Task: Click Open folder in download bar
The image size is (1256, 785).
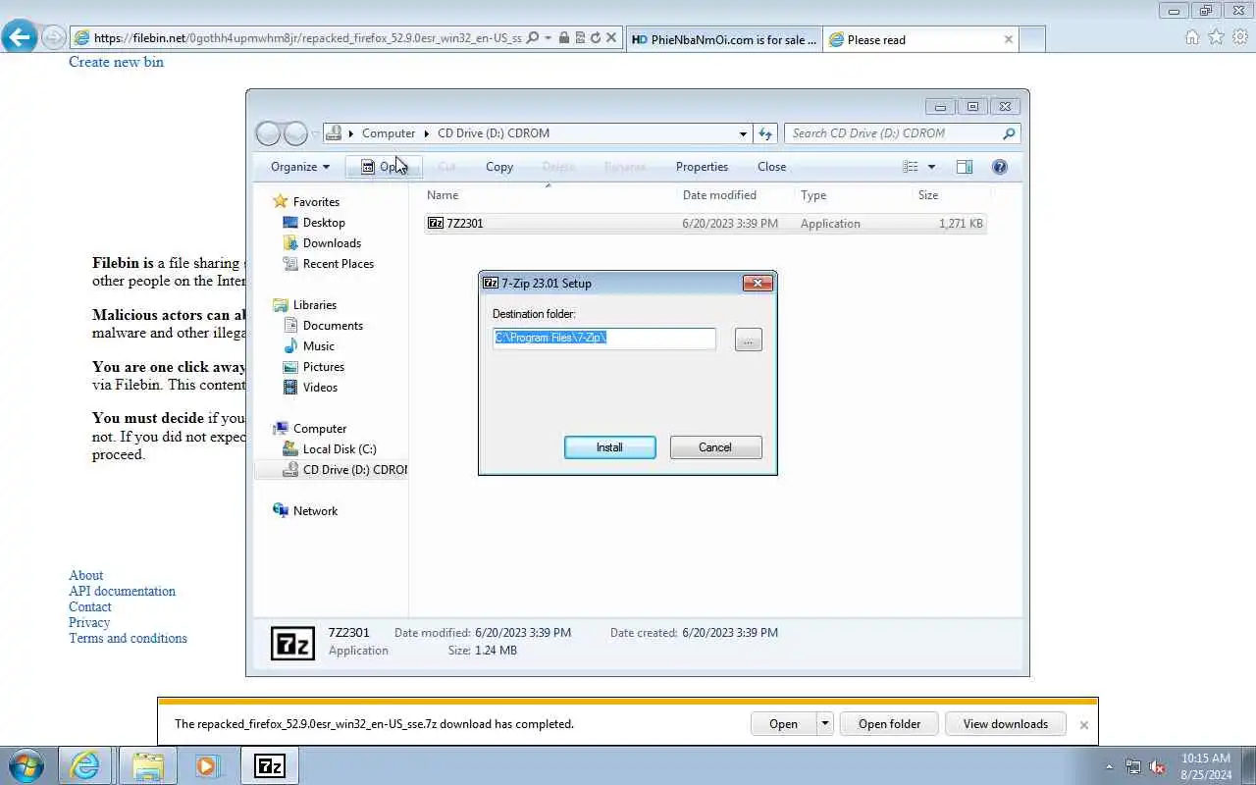Action: 889,724
